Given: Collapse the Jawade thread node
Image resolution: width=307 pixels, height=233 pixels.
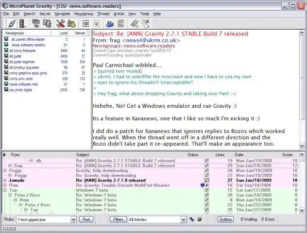Looking at the screenshot, I should tap(5, 180).
